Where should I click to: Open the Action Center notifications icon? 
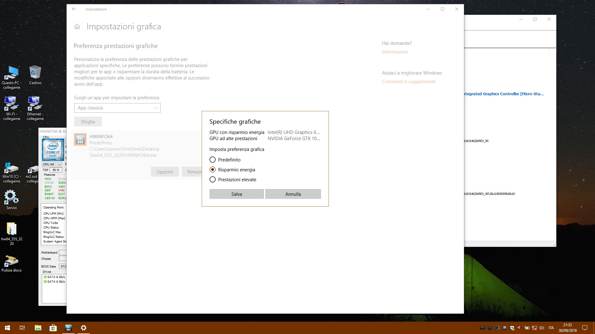coord(585,328)
